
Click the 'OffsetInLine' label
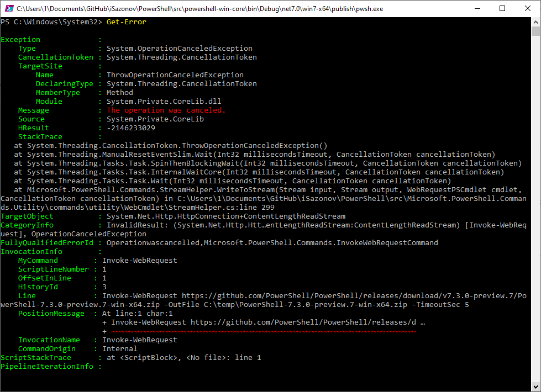(x=45, y=278)
